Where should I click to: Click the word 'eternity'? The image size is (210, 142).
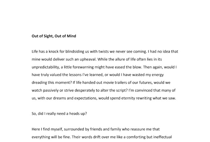point(128,98)
